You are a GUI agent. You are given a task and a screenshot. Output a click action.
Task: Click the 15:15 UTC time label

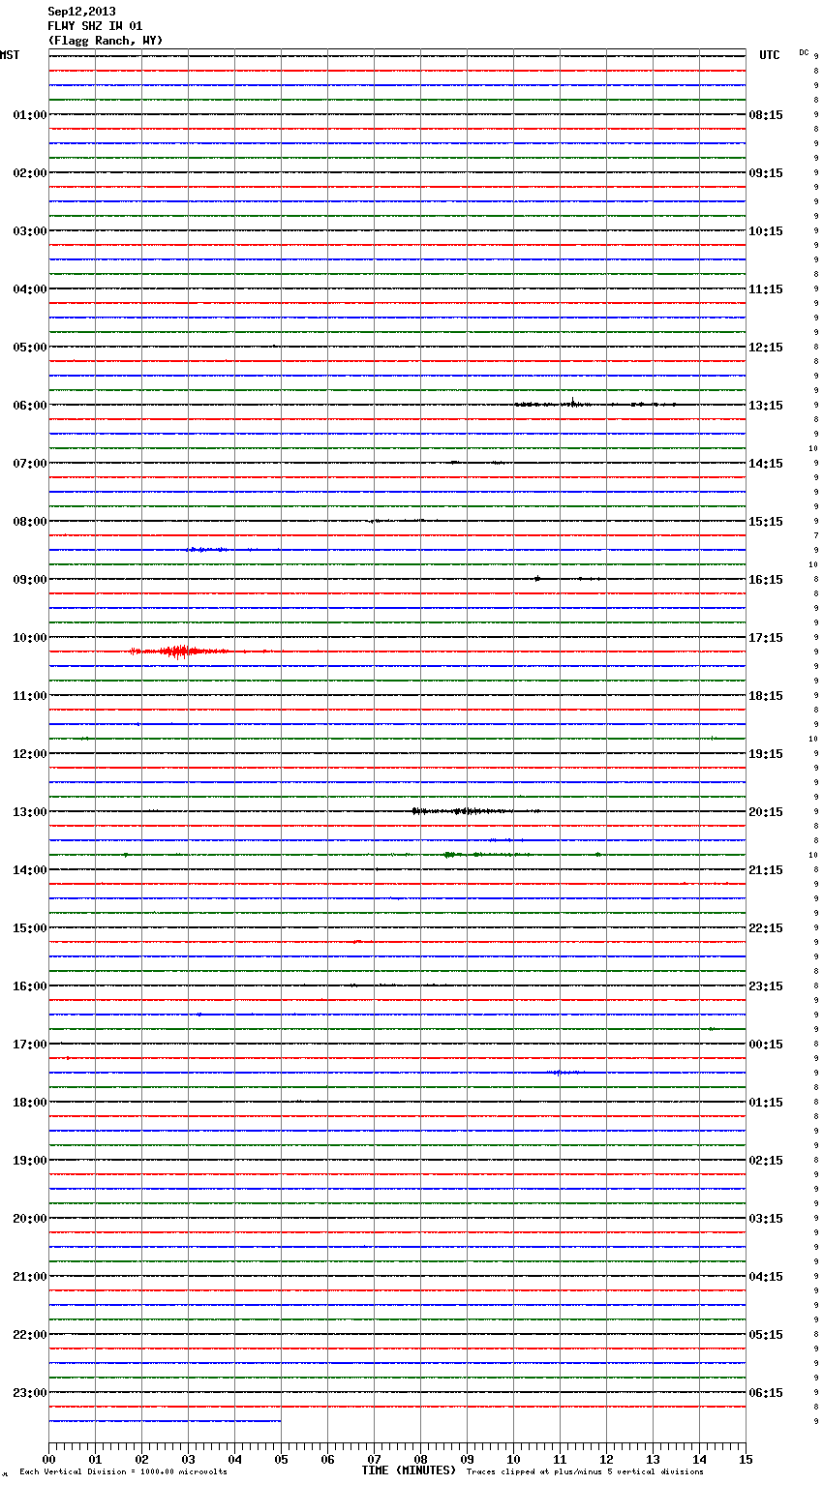point(766,522)
